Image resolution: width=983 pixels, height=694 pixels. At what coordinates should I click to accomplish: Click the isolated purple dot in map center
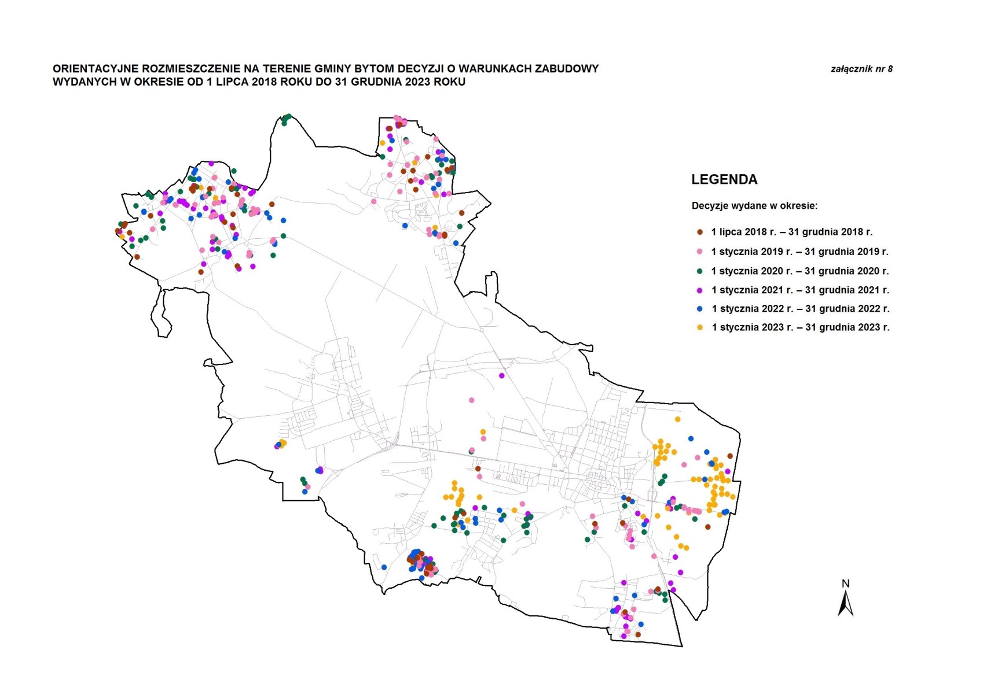(502, 376)
